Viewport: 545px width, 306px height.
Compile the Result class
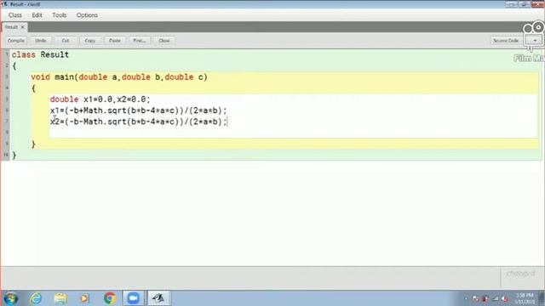pos(16,41)
